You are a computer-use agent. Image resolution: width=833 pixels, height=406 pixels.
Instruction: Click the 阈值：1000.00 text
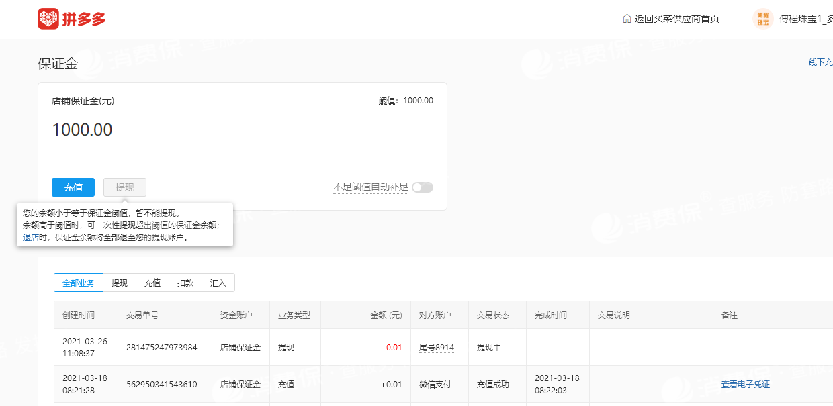[406, 101]
